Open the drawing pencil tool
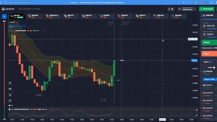Image resolution: width=217 pixels, height=122 pixels. (10, 83)
